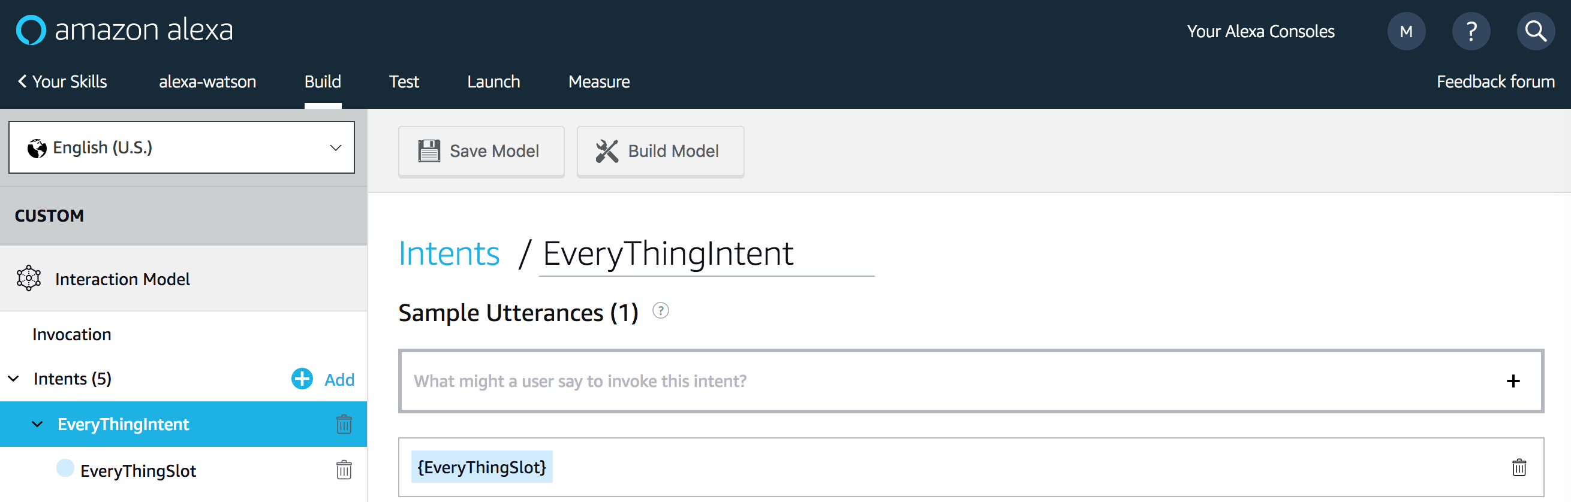Click the Save Model button
The image size is (1571, 502).
480,151
